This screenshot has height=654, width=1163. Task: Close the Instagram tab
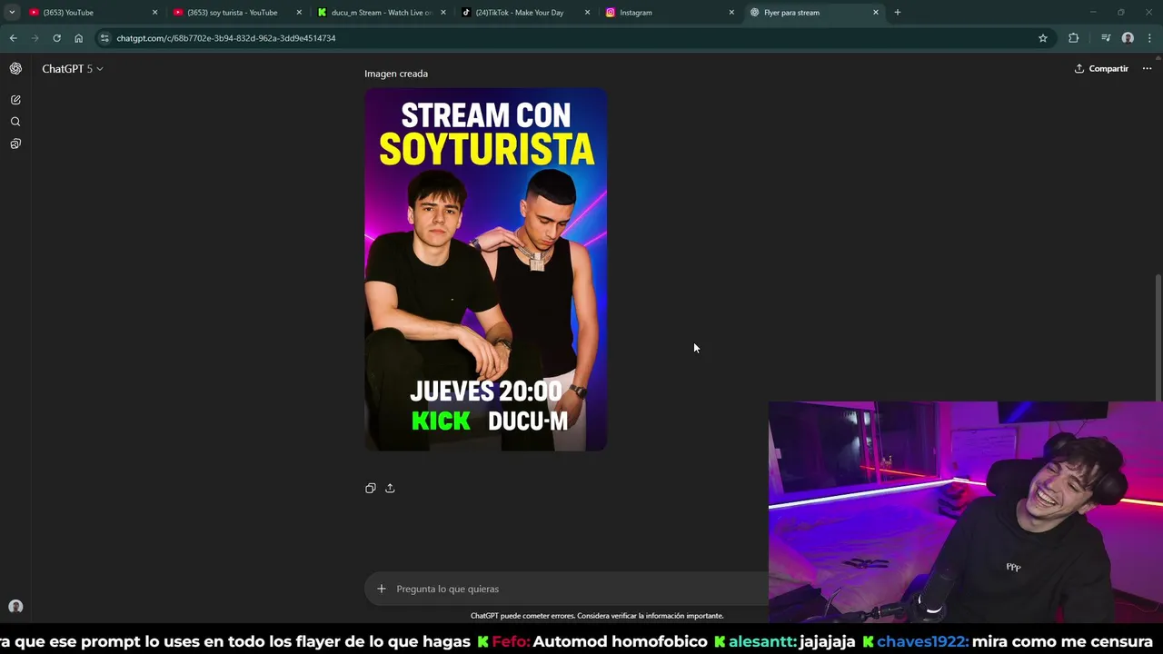731,13
